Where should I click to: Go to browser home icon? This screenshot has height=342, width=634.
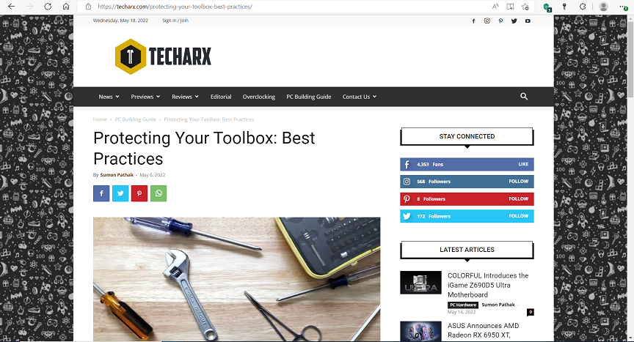[66, 7]
